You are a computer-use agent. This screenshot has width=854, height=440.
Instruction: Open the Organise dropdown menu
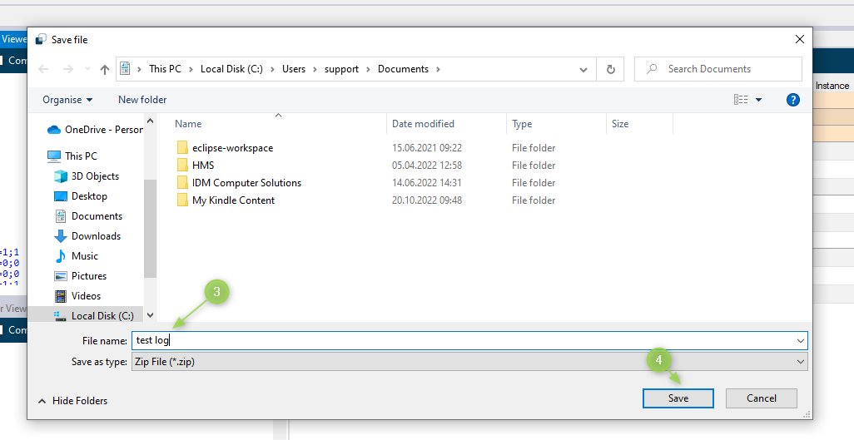click(67, 100)
